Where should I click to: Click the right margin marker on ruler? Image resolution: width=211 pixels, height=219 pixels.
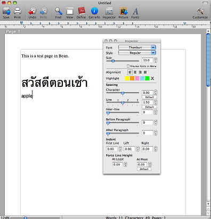(185, 23)
